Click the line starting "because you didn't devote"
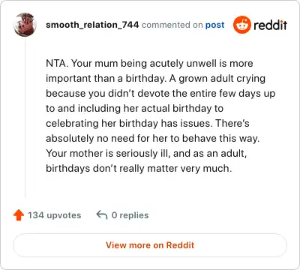 pyautogui.click(x=160, y=93)
